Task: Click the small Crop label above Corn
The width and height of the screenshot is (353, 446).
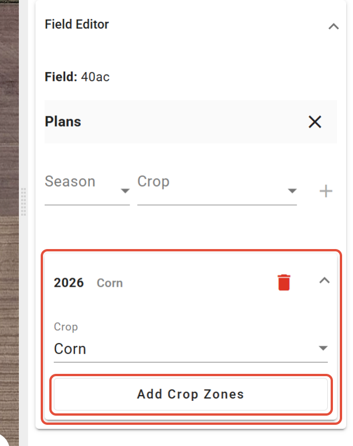Action: tap(66, 327)
